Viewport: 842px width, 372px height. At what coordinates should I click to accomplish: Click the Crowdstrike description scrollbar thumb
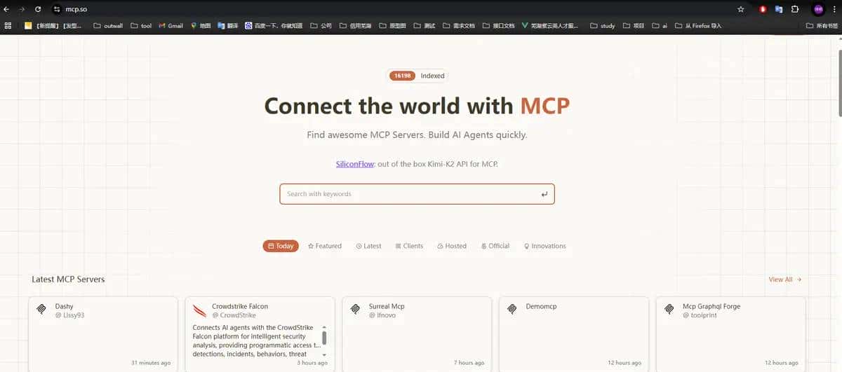(x=324, y=338)
